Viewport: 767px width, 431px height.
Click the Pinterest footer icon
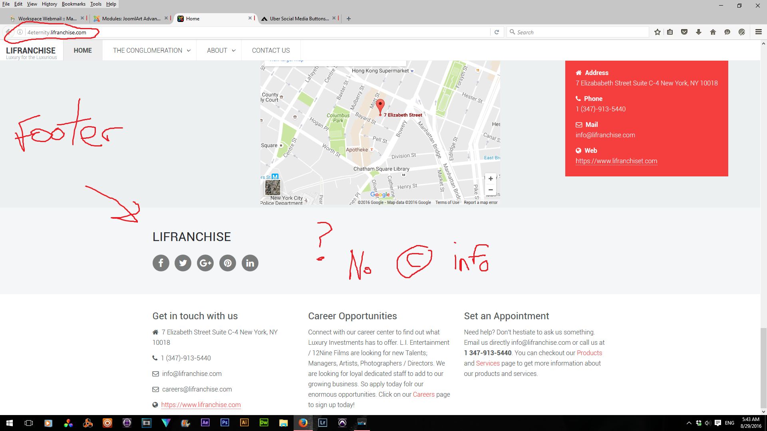point(228,263)
